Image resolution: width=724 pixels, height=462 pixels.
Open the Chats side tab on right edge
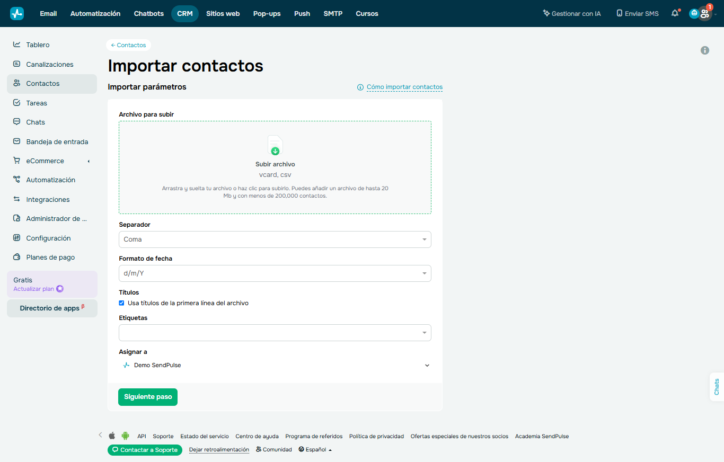pyautogui.click(x=717, y=387)
